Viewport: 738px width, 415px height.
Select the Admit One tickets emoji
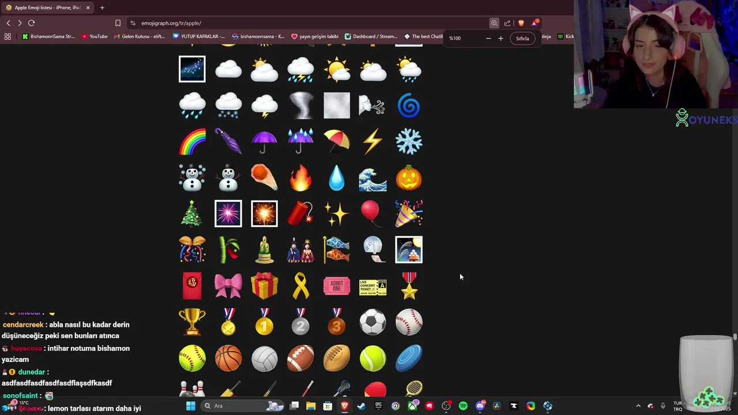click(x=337, y=286)
